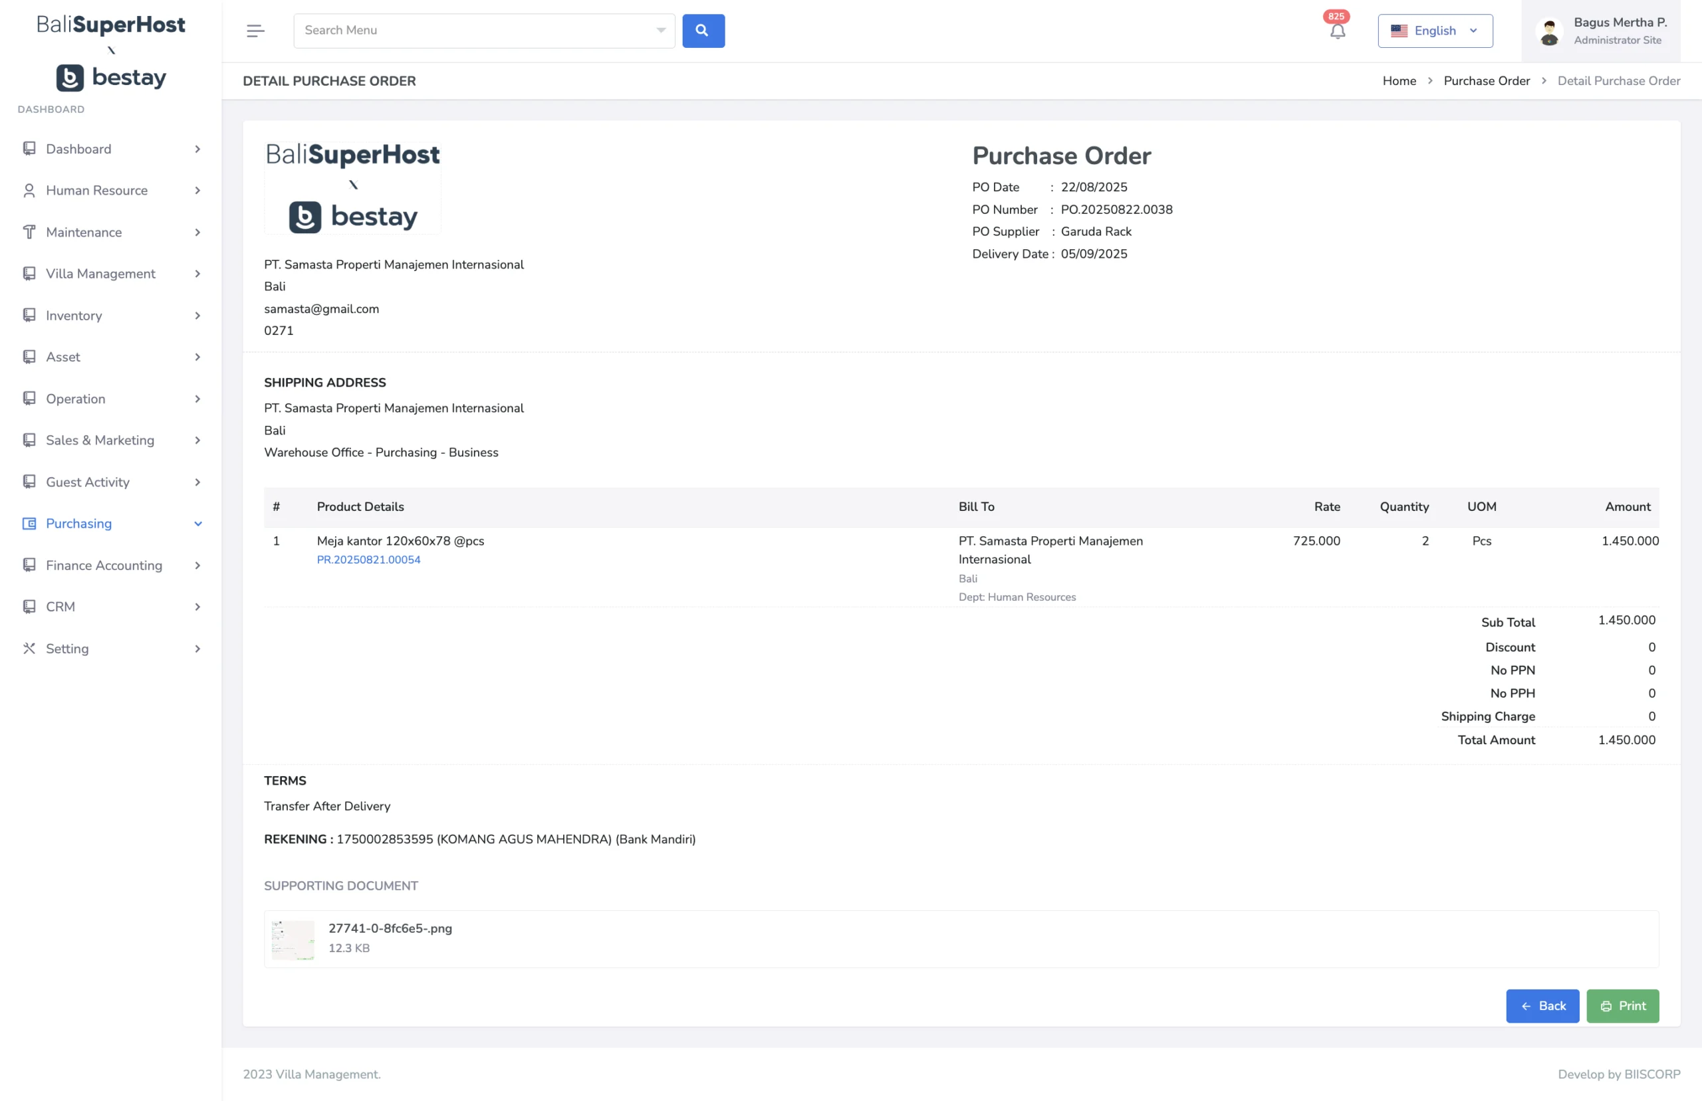Click the Sales & Marketing sidebar icon
Screen dimensions: 1702x1101
[29, 441]
